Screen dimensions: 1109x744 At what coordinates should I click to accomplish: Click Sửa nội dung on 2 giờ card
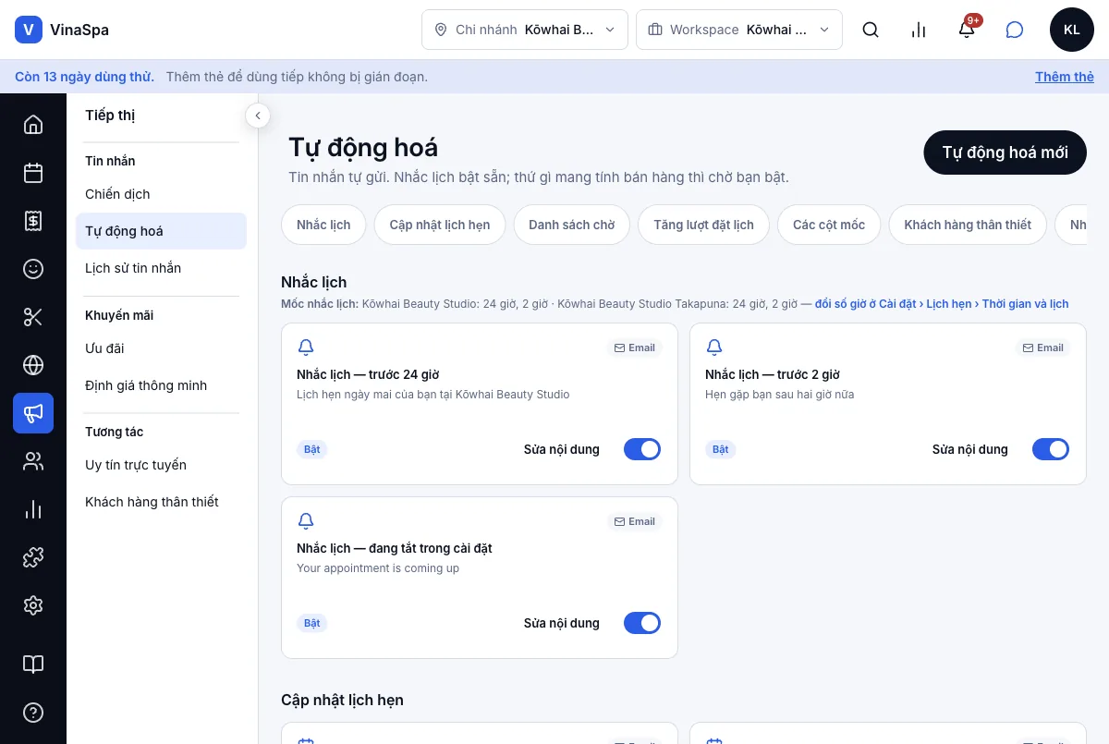(x=970, y=449)
